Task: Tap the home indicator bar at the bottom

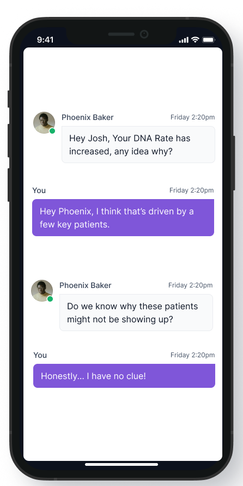Action: 121,464
